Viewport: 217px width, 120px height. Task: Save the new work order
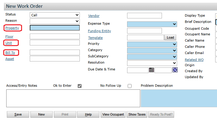[x=18, y=114]
